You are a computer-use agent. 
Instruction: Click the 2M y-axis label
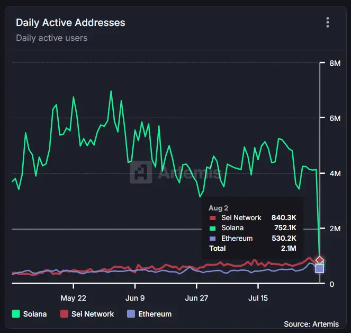[x=335, y=229]
